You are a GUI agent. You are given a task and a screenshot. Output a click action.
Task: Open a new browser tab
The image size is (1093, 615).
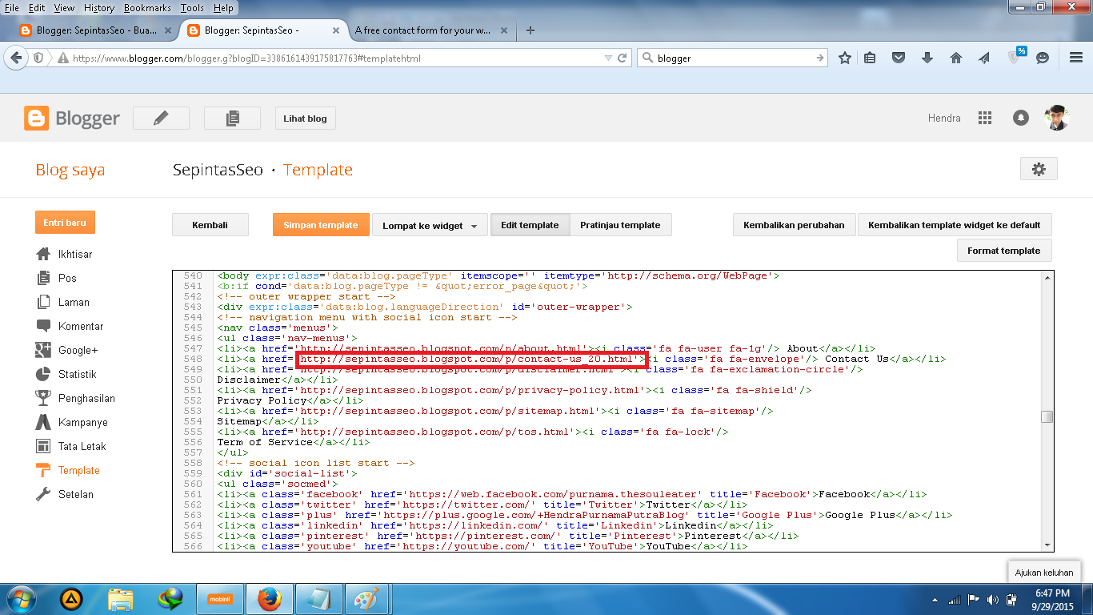(x=530, y=30)
